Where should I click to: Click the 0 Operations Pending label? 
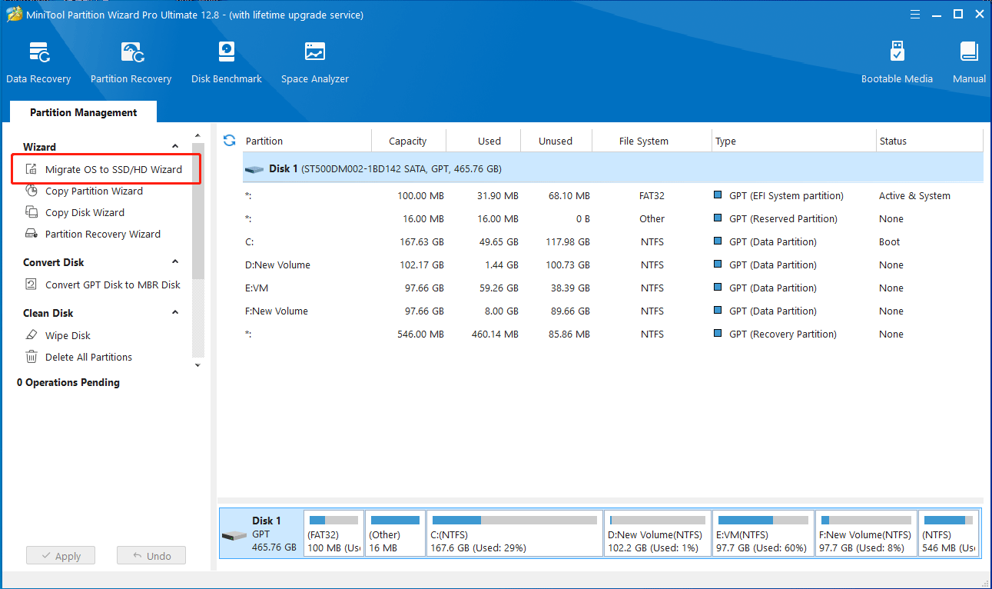click(x=68, y=382)
